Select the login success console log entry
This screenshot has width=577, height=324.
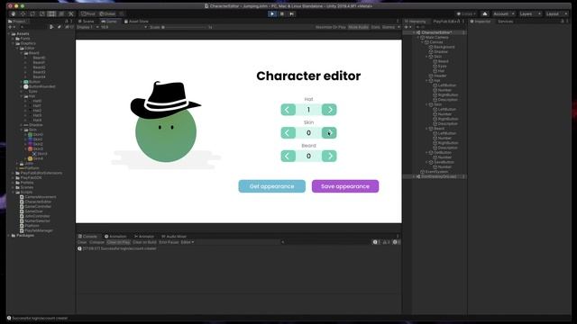(238, 248)
